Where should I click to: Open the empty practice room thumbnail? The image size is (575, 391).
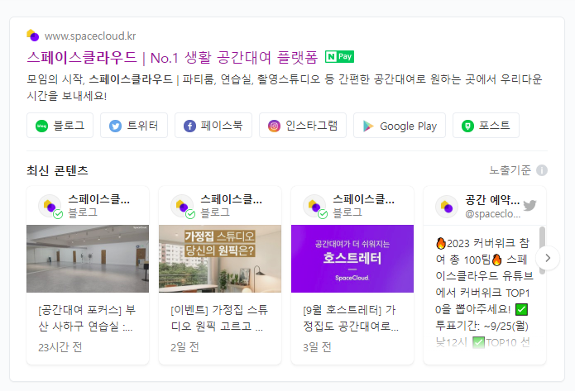click(88, 259)
